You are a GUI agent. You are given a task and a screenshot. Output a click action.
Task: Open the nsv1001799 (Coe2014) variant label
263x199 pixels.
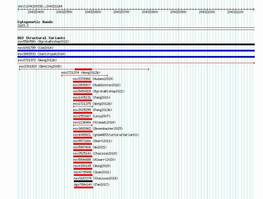coord(35,48)
